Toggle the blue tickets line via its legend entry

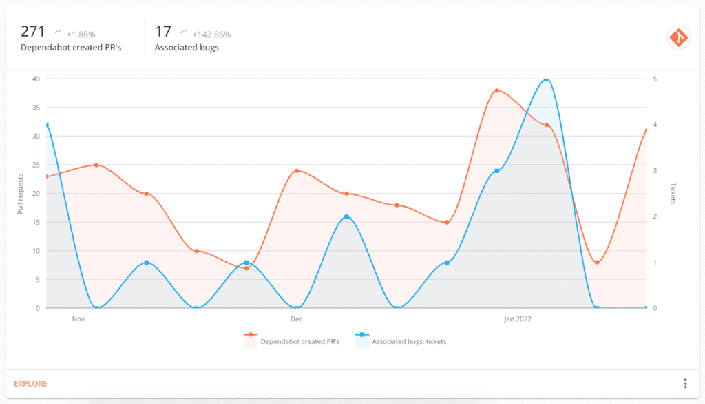point(410,341)
